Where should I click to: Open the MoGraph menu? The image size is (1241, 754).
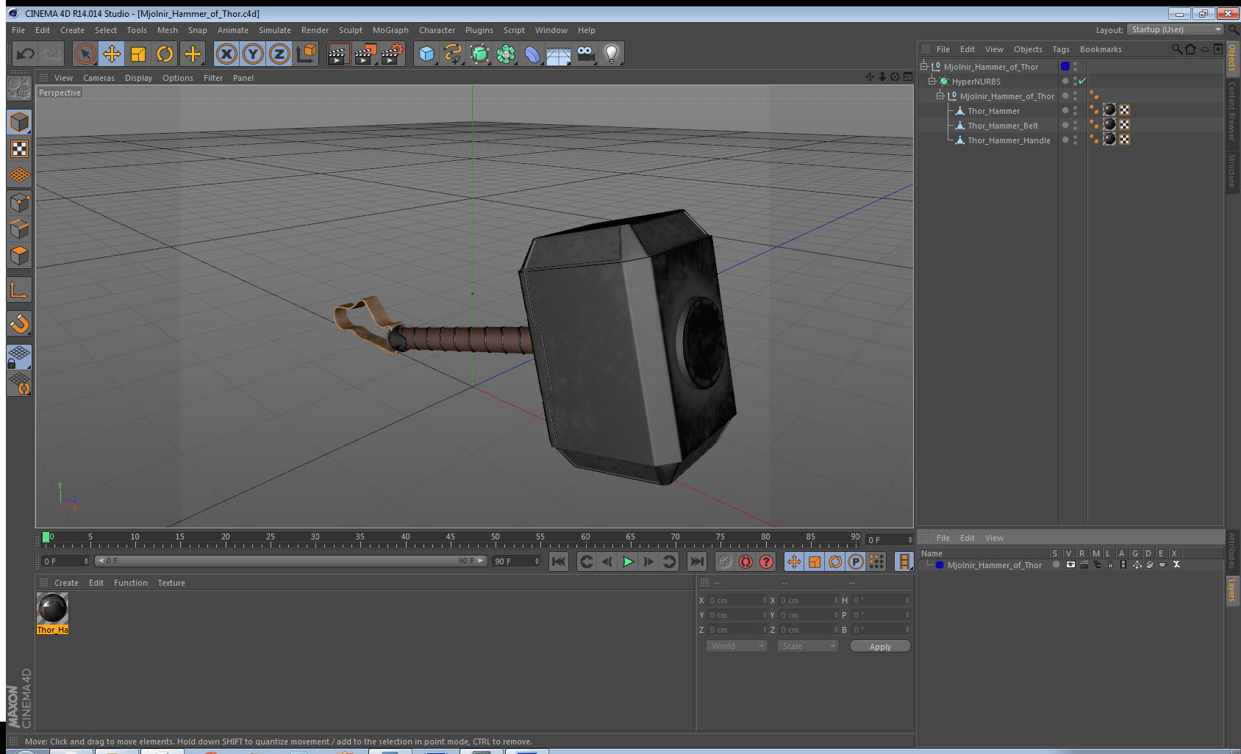tap(390, 30)
